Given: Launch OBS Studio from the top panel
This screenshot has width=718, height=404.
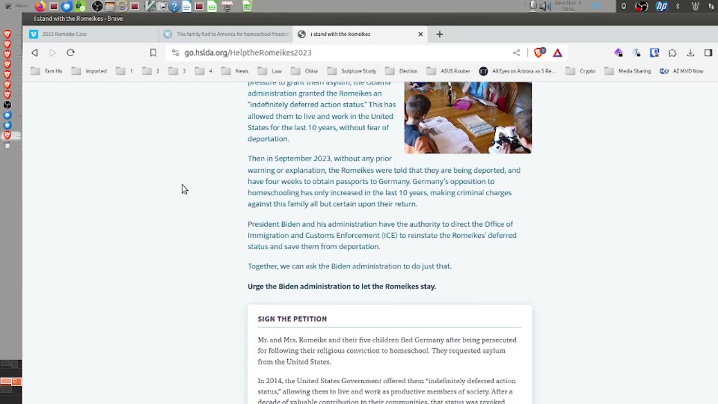Looking at the screenshot, I should pyautogui.click(x=97, y=6).
